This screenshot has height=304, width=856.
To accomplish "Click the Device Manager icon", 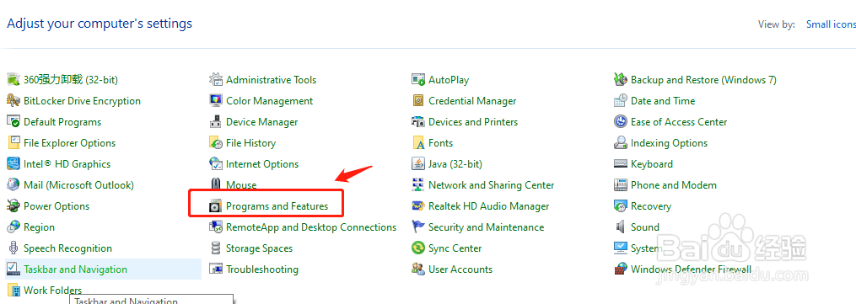I will tap(216, 122).
